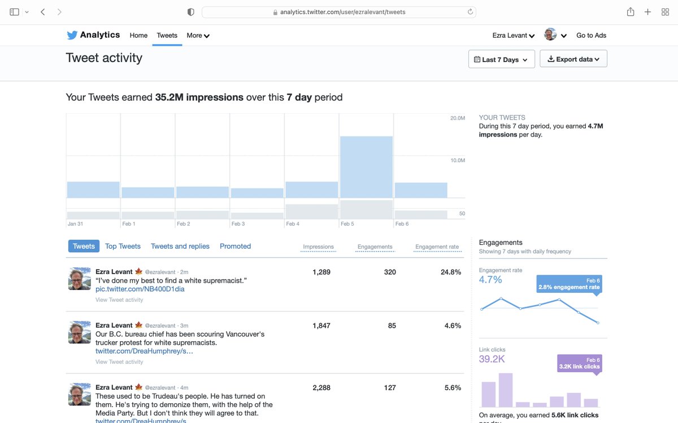Go to the Home analytics page
Image resolution: width=678 pixels, height=423 pixels.
(x=138, y=35)
